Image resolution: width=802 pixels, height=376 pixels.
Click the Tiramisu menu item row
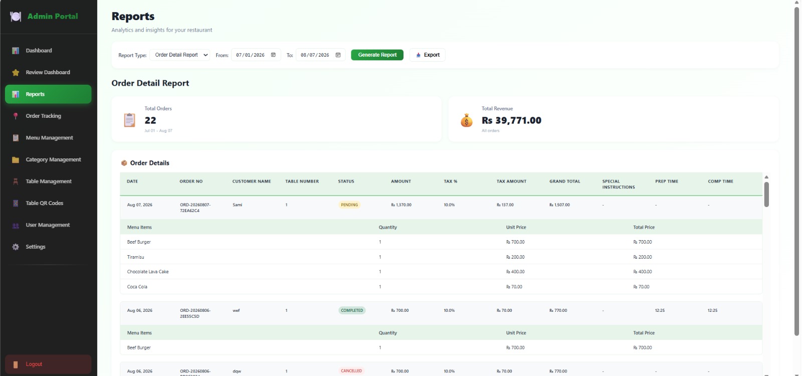coord(441,257)
